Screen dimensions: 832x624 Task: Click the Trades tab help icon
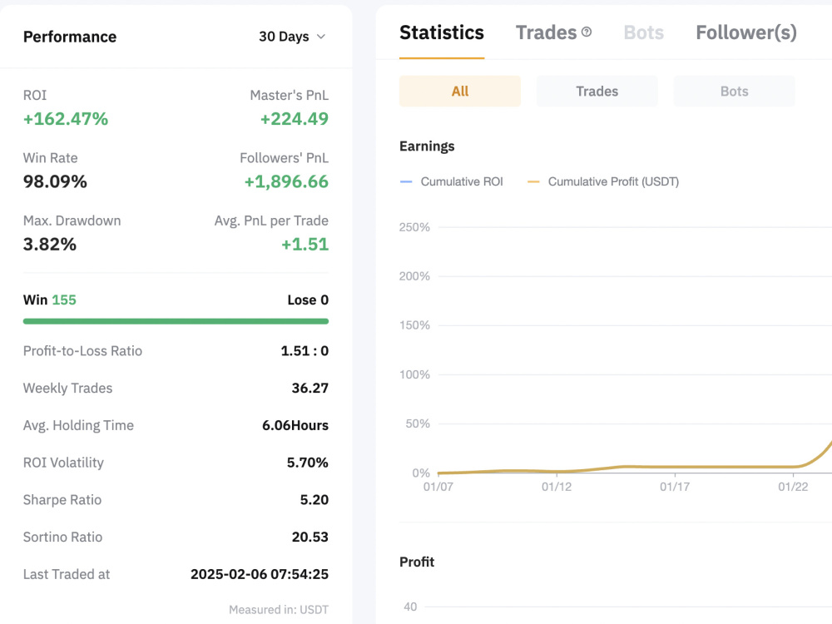click(x=587, y=32)
